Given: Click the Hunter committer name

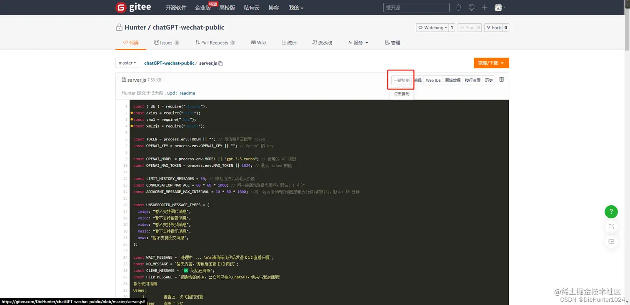Looking at the screenshot, I should tap(129, 93).
